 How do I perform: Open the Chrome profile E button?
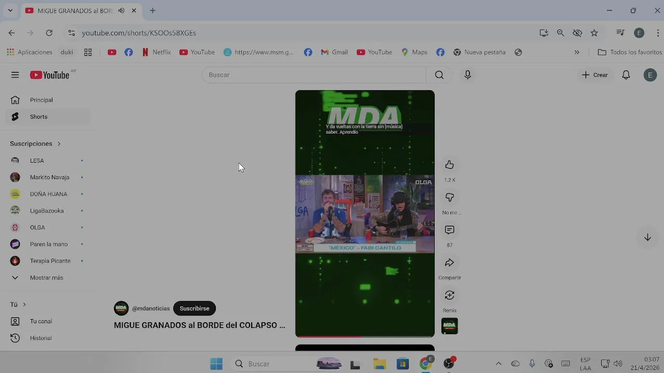point(639,33)
